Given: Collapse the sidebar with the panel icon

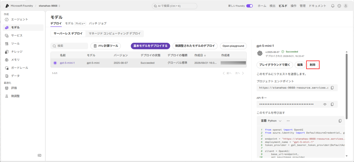Looking at the screenshot, I should [x=39, y=155].
